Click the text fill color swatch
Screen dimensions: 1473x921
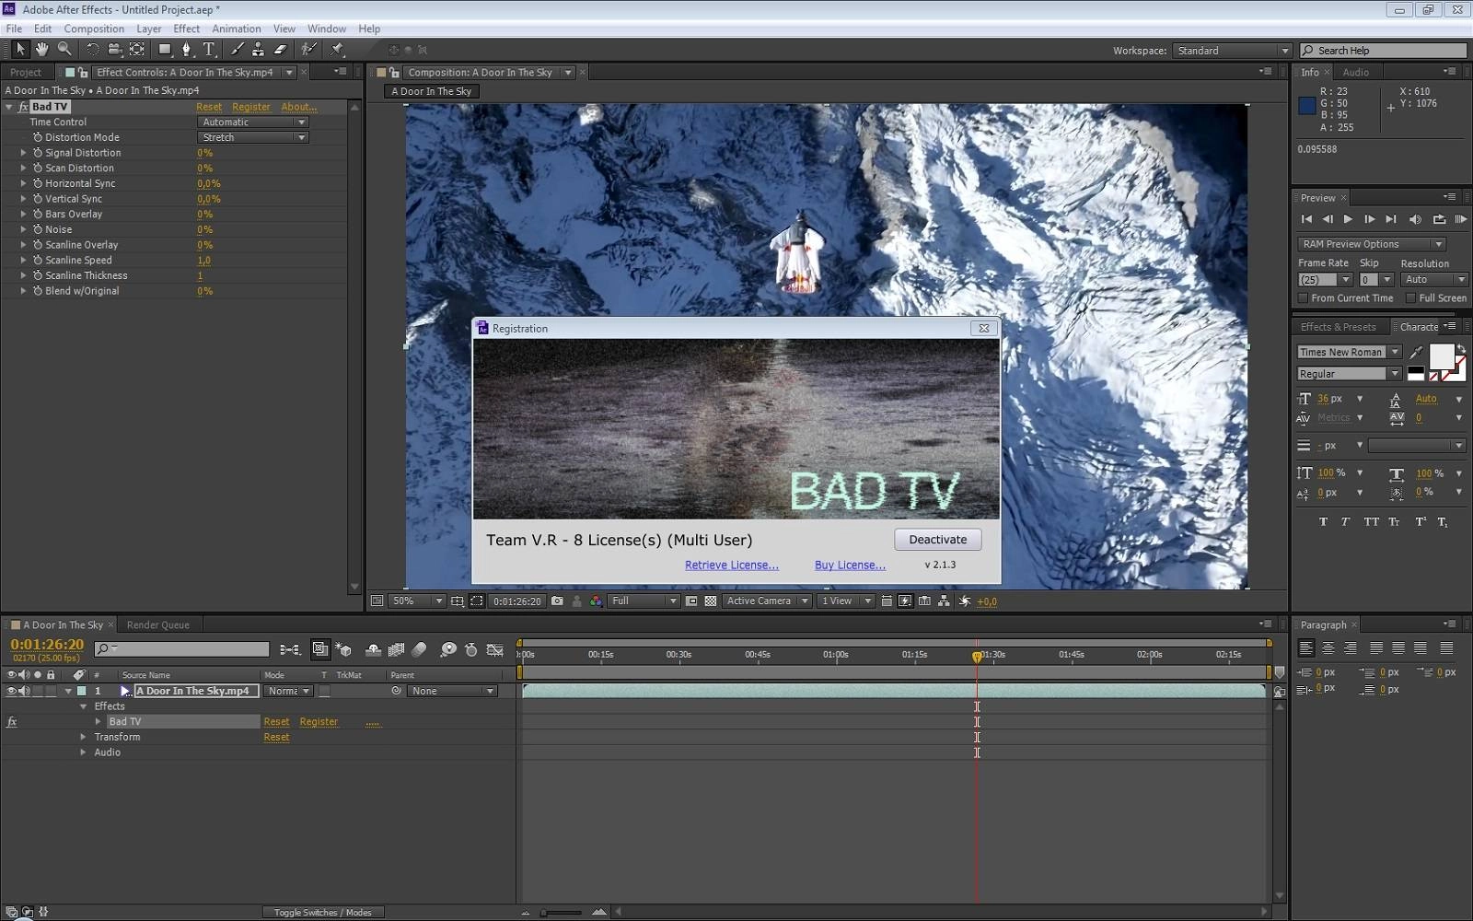click(x=1441, y=356)
